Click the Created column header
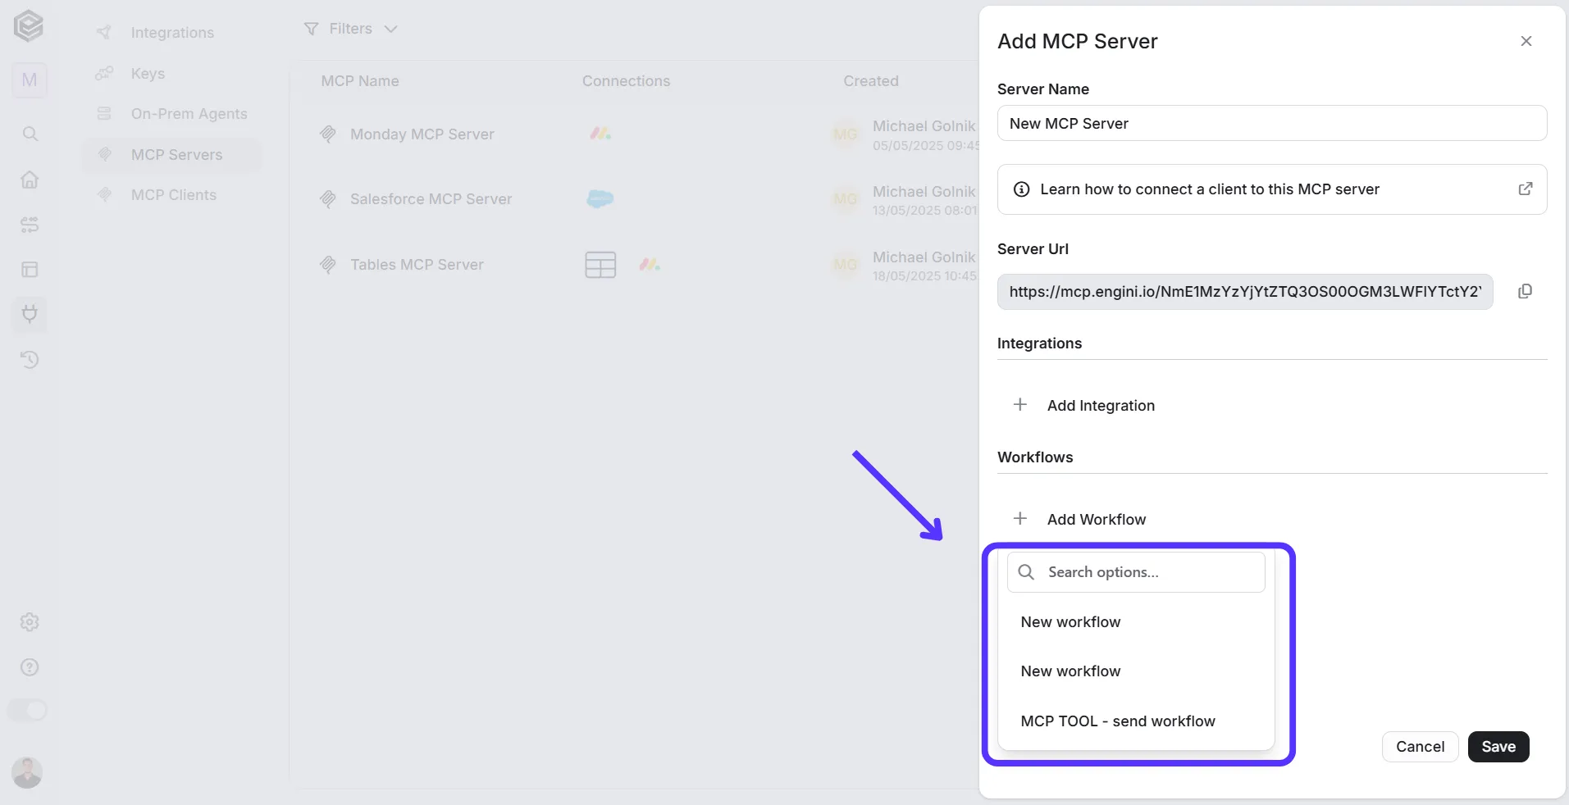1569x805 pixels. (871, 81)
